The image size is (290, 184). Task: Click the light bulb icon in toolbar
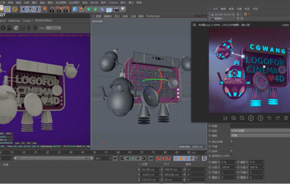click(123, 9)
